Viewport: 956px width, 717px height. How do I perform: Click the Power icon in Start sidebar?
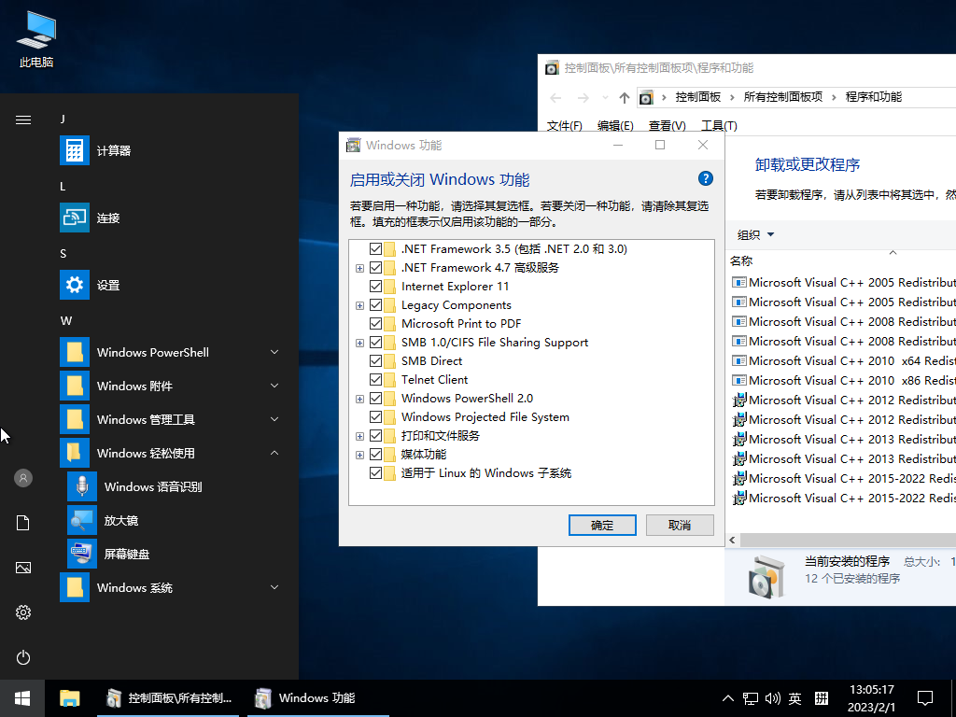(23, 657)
